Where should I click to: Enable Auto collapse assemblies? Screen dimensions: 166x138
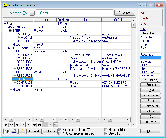(x=60, y=133)
